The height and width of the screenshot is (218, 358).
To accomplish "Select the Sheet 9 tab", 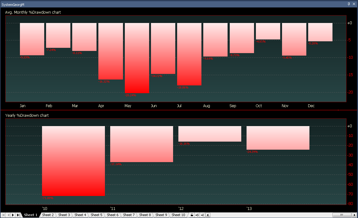I will point(161,215).
